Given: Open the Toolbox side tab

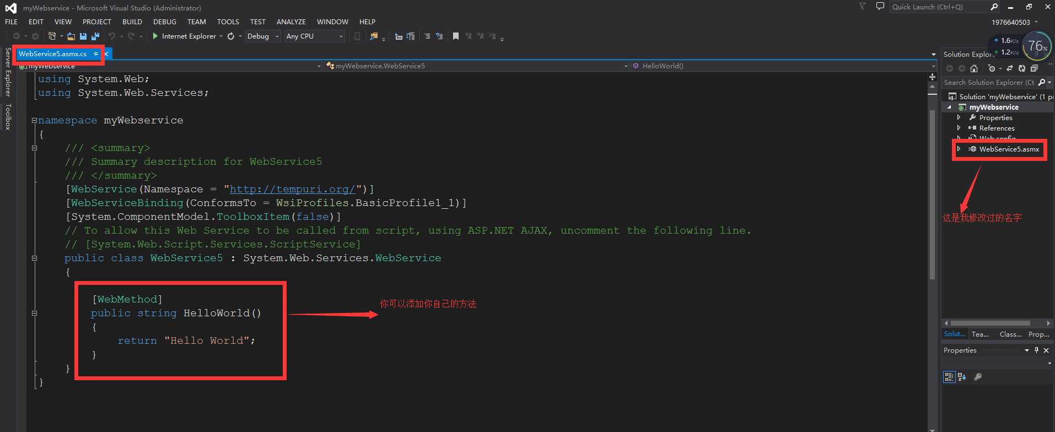Looking at the screenshot, I should pyautogui.click(x=8, y=117).
